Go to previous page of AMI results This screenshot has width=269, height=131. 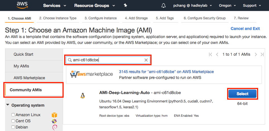pyautogui.click(x=217, y=55)
